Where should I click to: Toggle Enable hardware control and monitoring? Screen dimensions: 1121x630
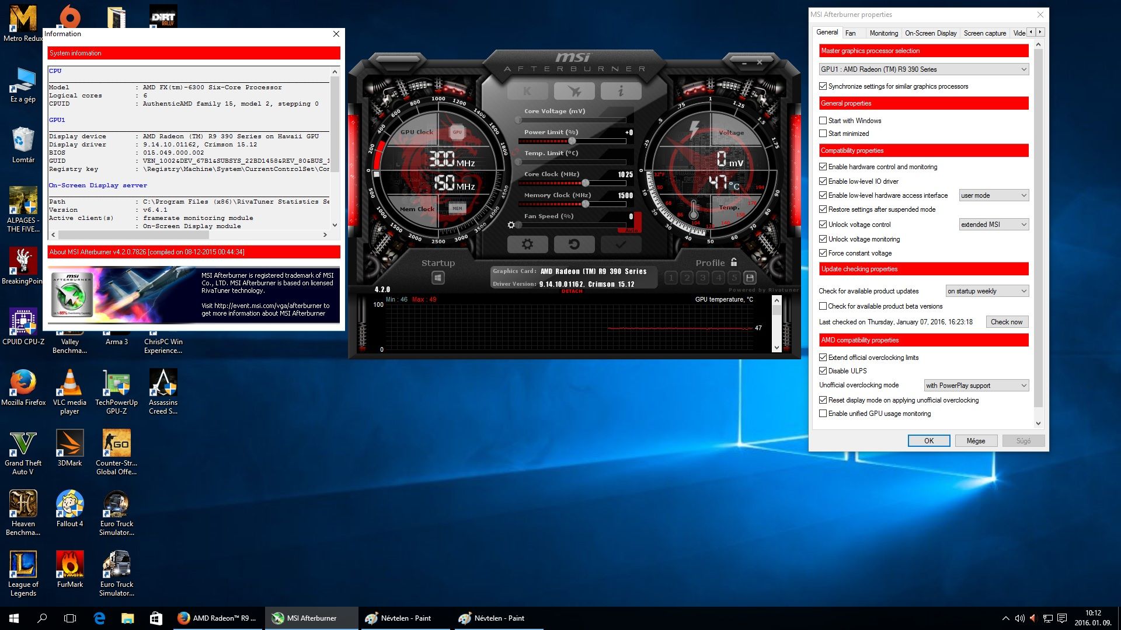coord(823,167)
